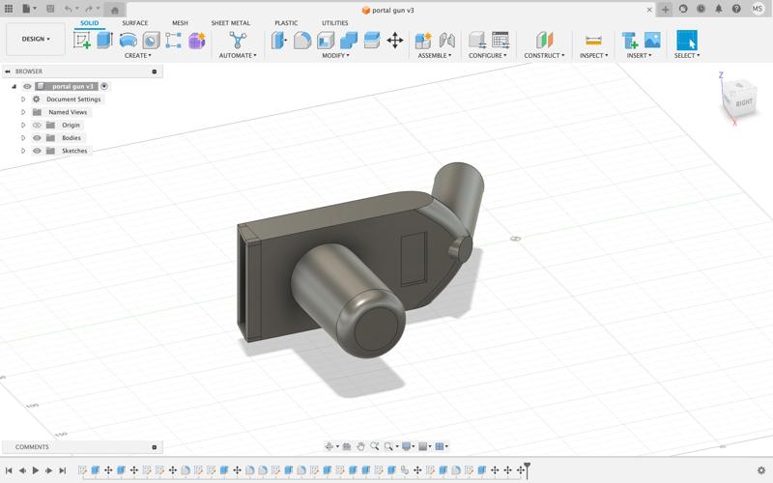Select the Move/Copy tool
Screen dimensions: 773x483
click(395, 41)
